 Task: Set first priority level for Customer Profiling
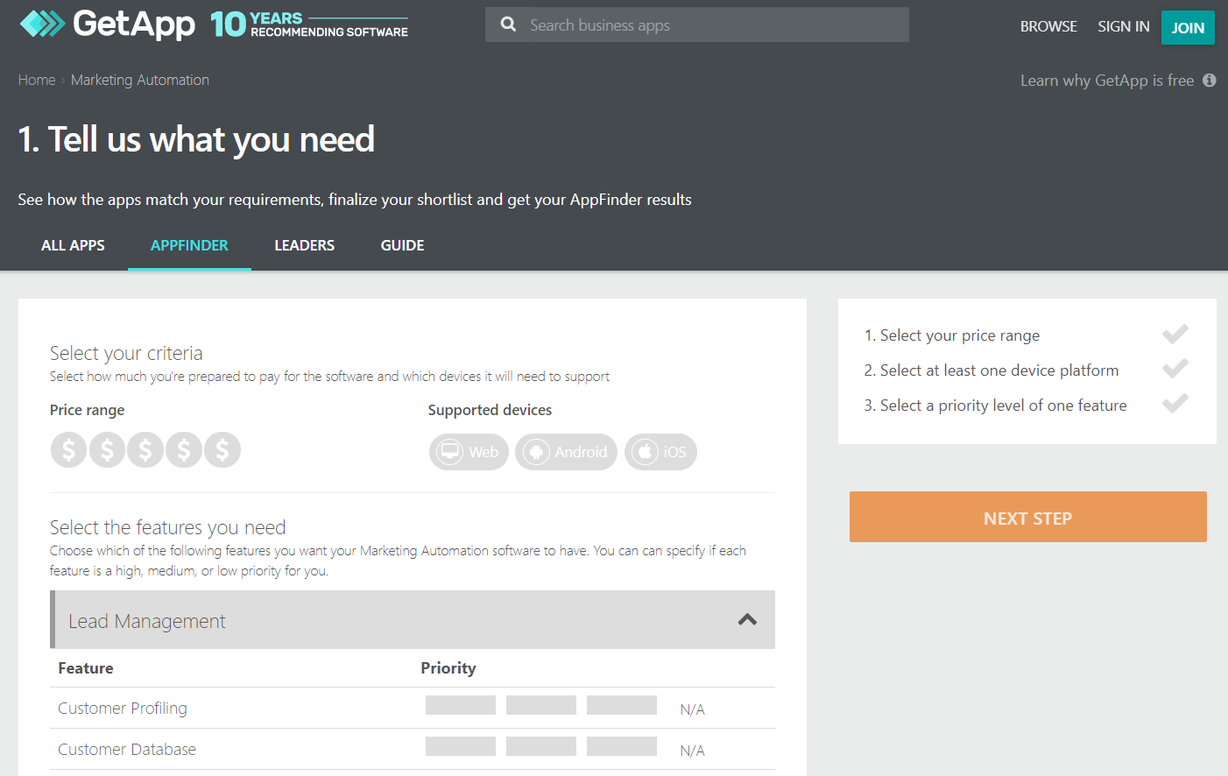pos(461,705)
